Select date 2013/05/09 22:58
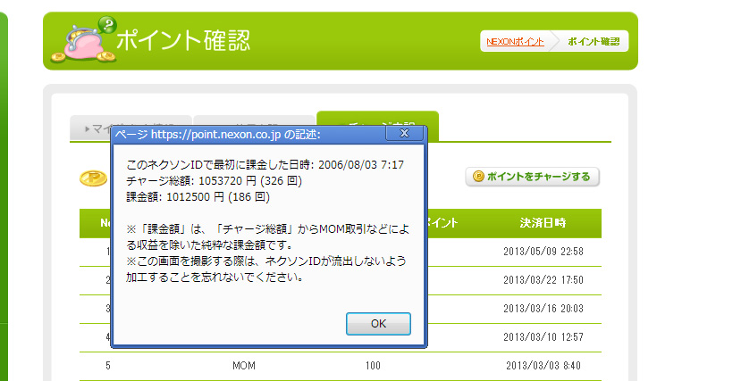 pyautogui.click(x=543, y=252)
